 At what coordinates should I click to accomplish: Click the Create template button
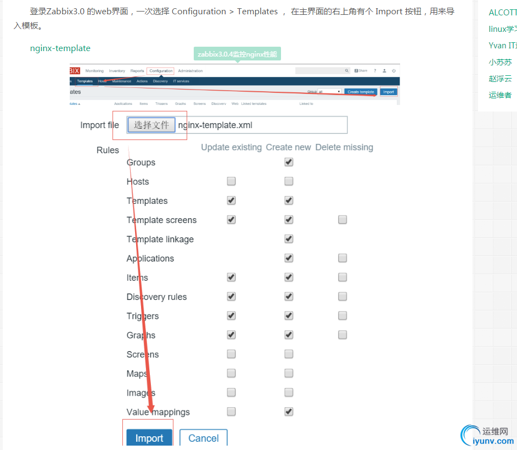point(361,92)
